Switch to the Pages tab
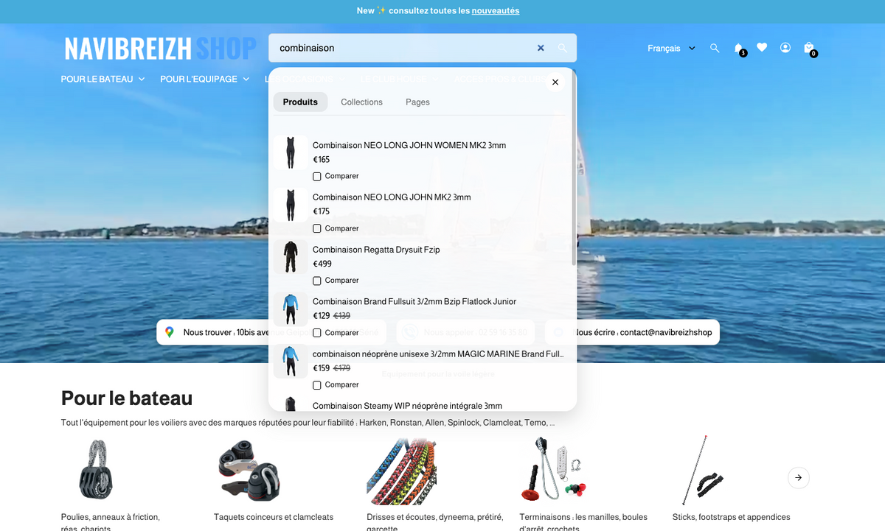The width and height of the screenshot is (885, 531). point(417,102)
